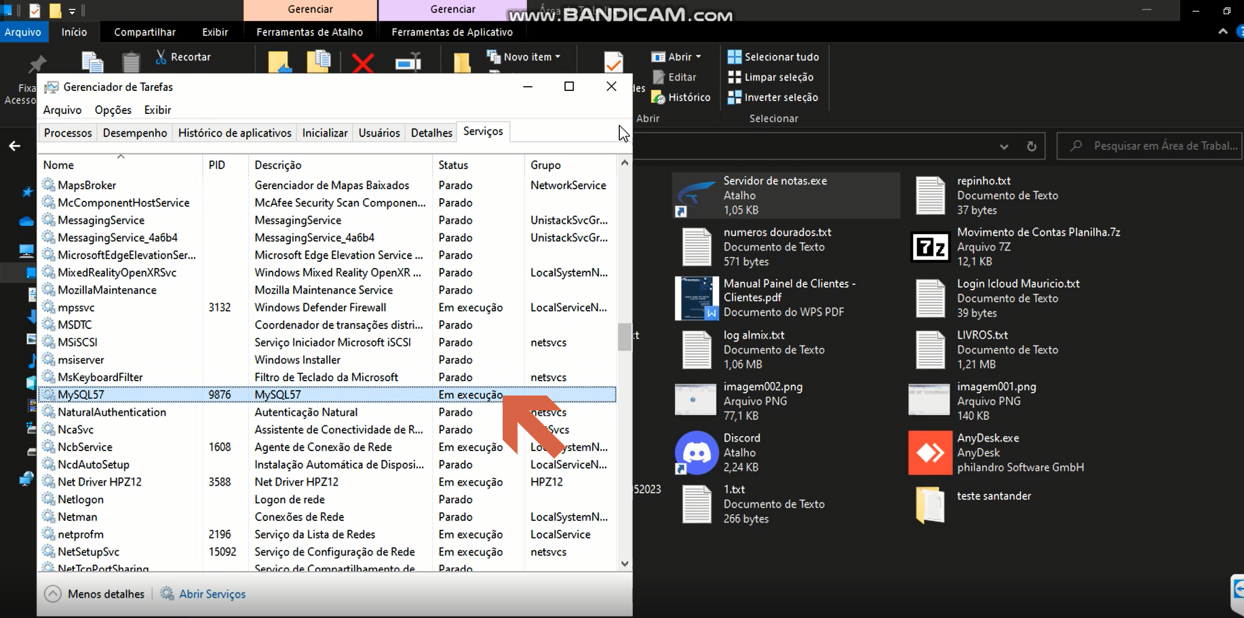1244x618 pixels.
Task: Switch to the Desempenho tab
Action: [135, 133]
